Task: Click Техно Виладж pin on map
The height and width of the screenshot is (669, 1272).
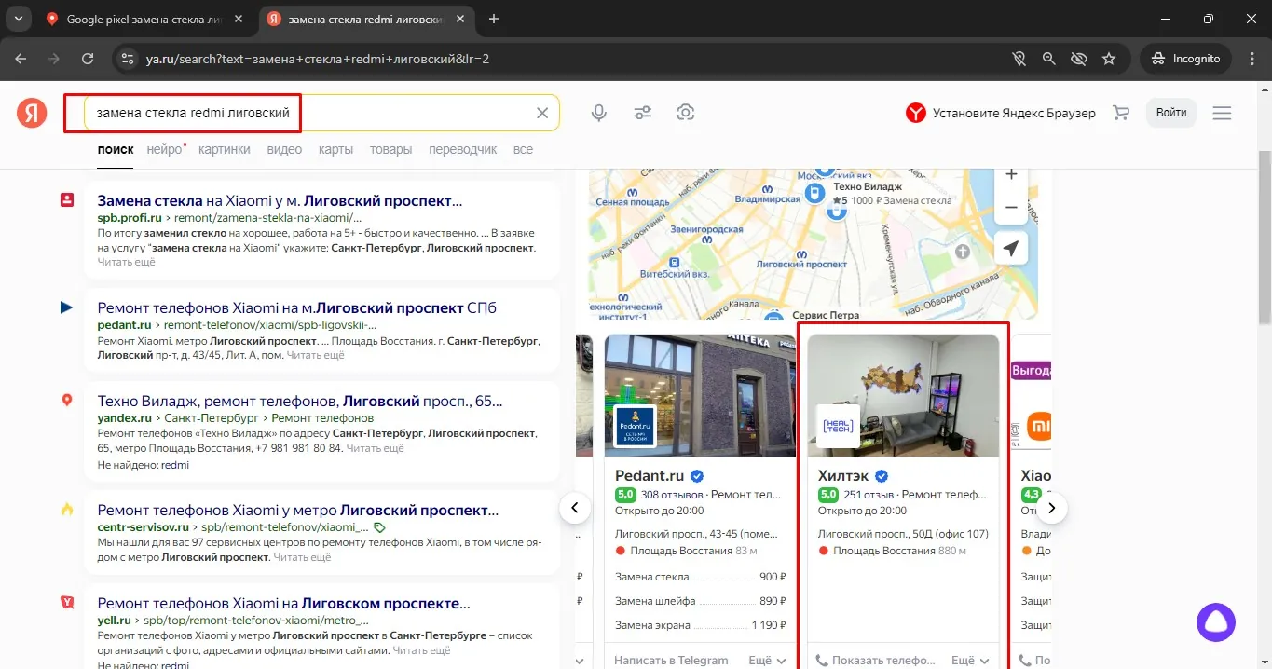Action: tap(815, 194)
